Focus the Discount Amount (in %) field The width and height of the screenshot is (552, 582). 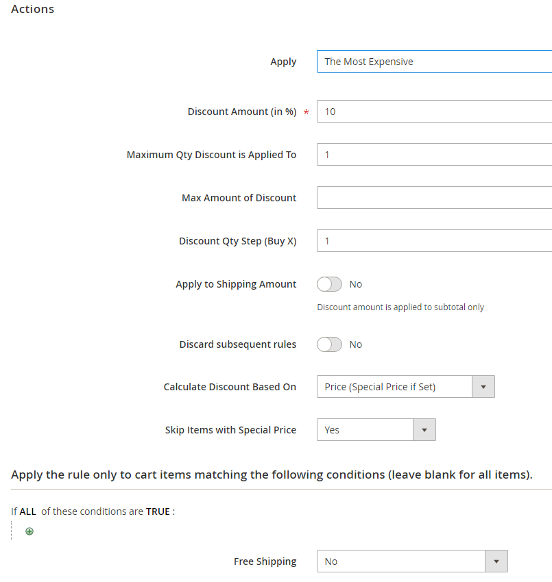coord(435,112)
